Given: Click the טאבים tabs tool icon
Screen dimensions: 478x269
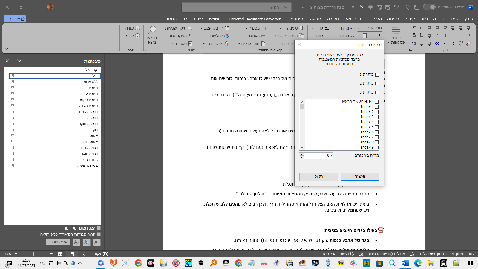Looking at the screenshot, I should (x=190, y=44).
